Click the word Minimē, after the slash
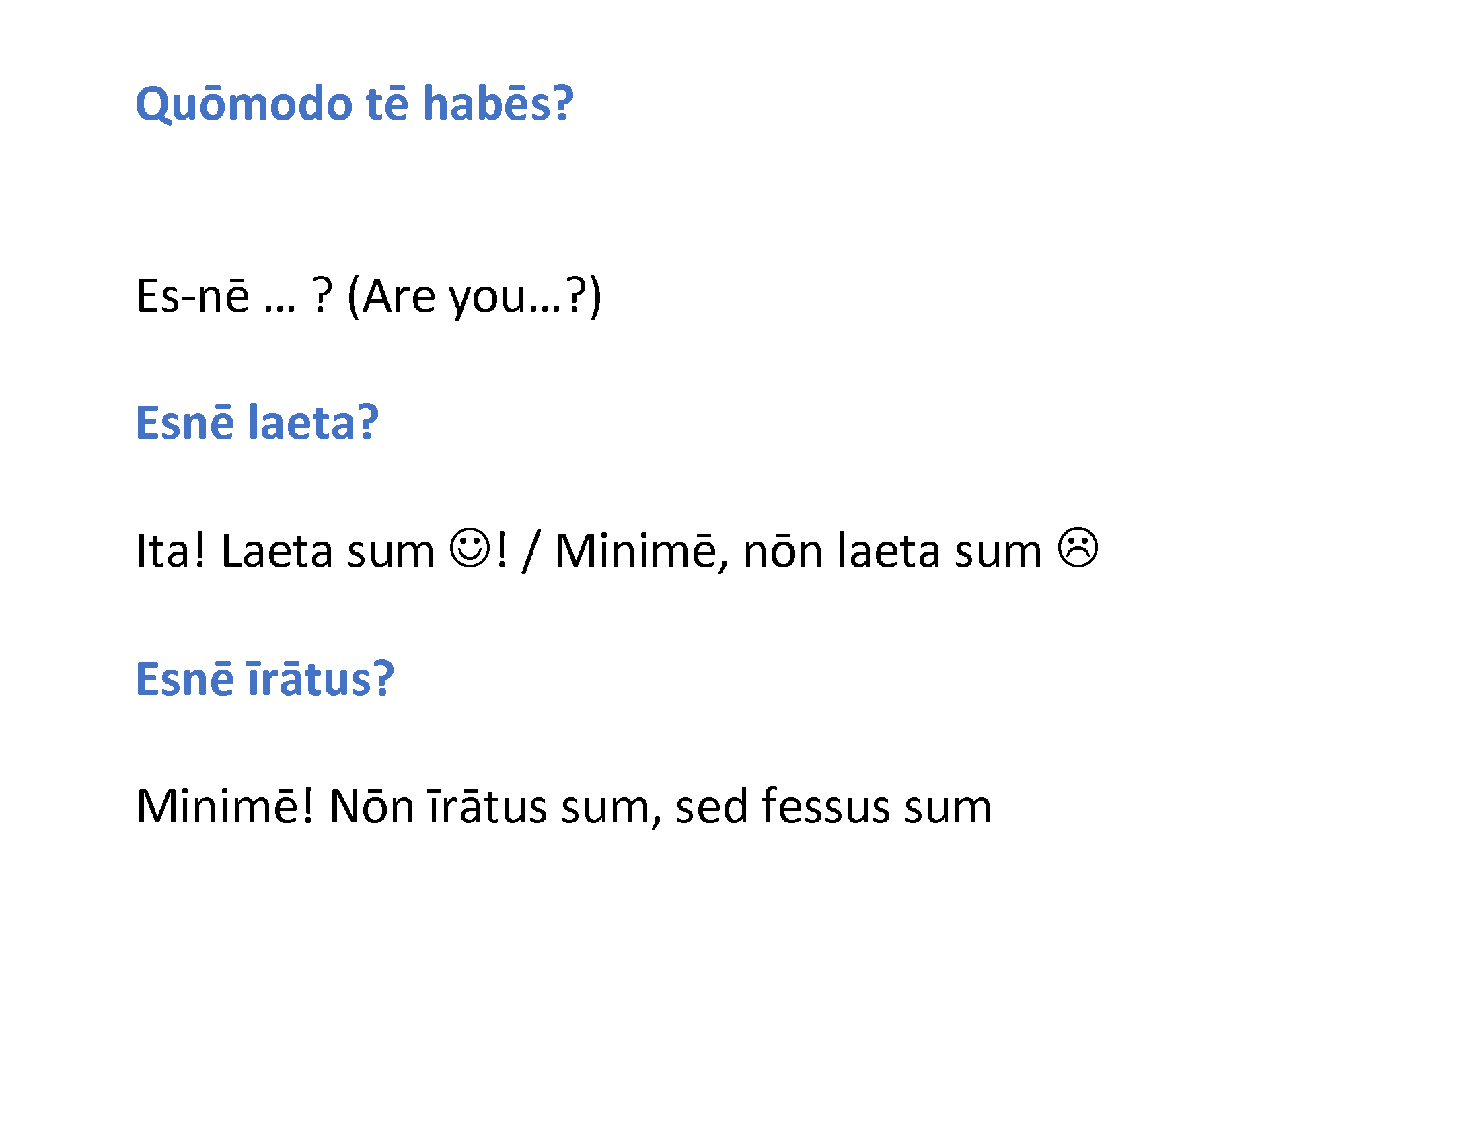This screenshot has width=1480, height=1144. coord(641,552)
